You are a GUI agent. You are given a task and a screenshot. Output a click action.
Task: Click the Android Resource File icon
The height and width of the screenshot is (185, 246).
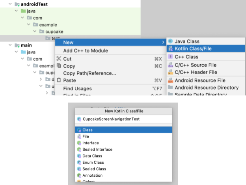170,80
